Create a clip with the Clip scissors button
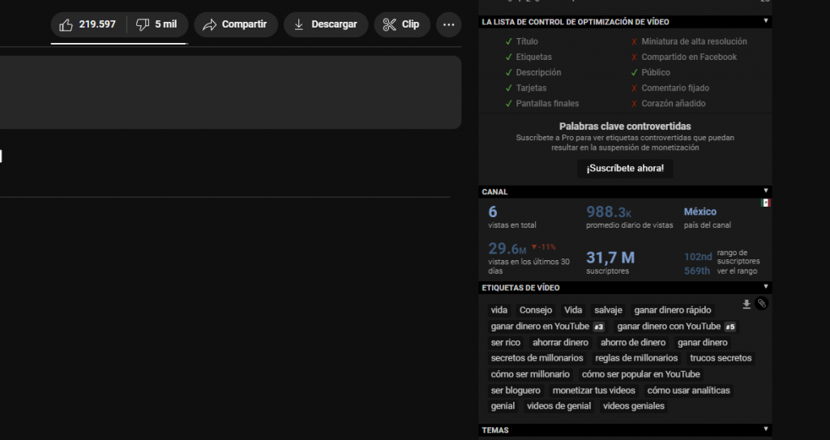The width and height of the screenshot is (830, 440). click(x=402, y=24)
